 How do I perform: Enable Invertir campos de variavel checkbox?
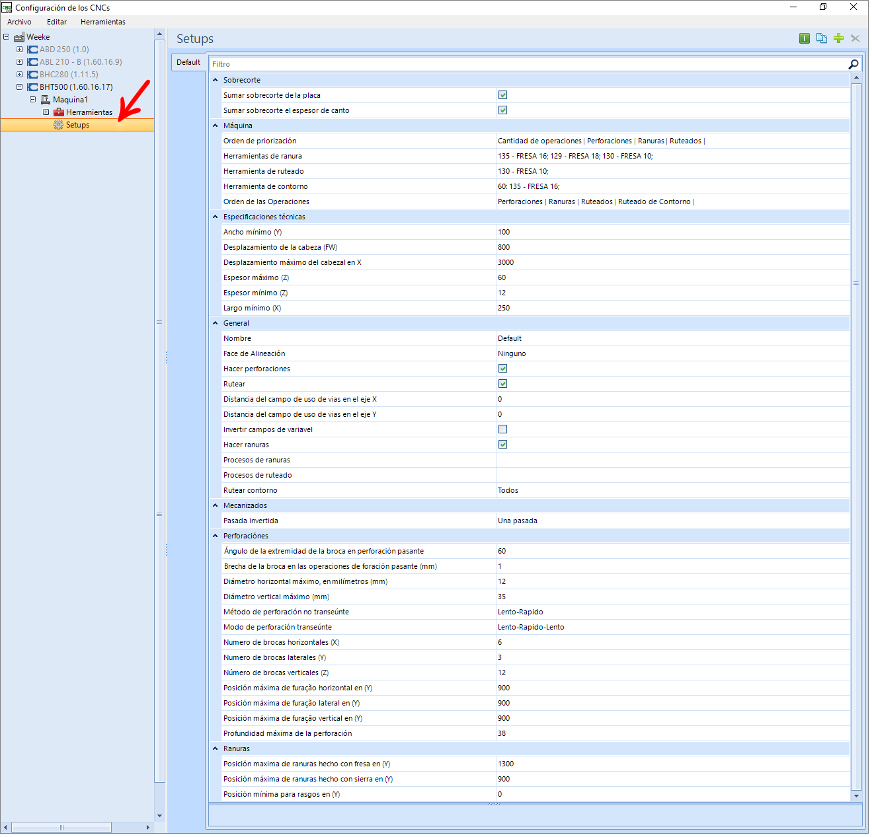[x=502, y=429]
